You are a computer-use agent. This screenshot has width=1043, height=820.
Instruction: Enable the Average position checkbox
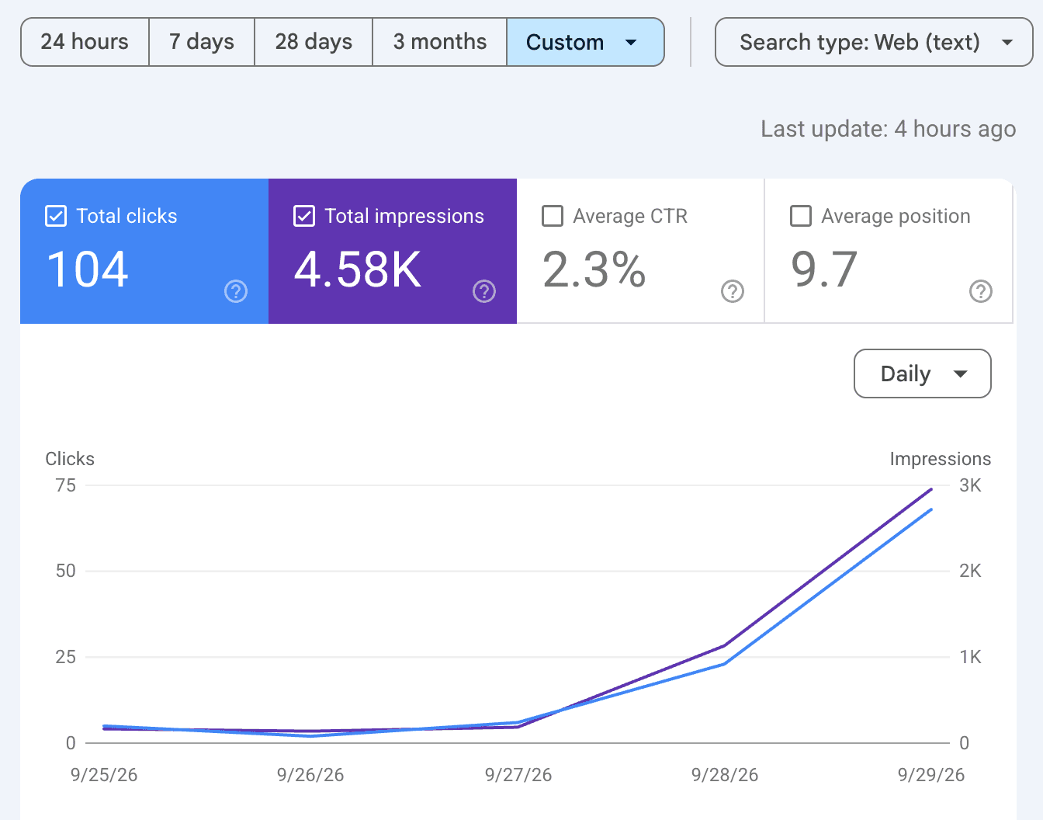[801, 216]
